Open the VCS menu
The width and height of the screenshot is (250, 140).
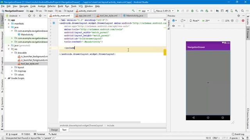pos(80,6)
